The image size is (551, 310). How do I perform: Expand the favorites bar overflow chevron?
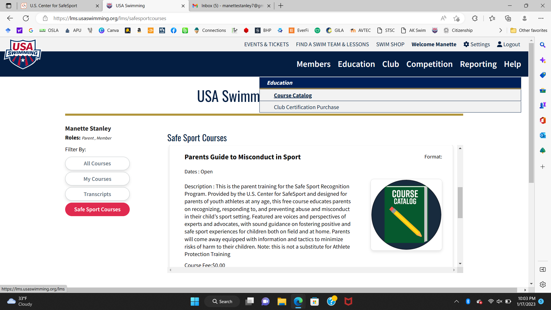click(500, 30)
